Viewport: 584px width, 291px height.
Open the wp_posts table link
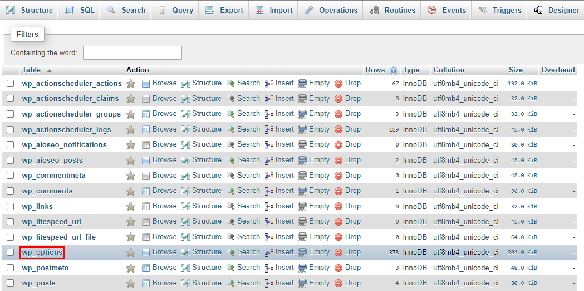(x=38, y=283)
